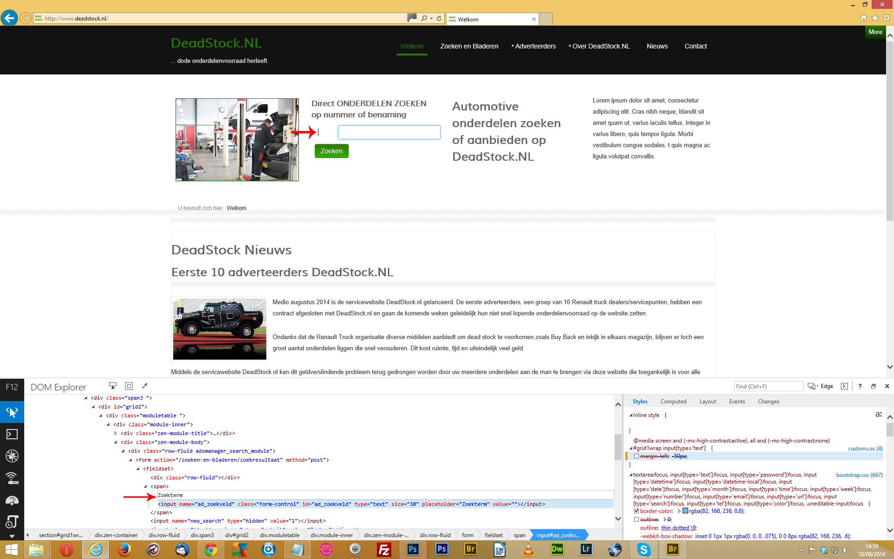Image resolution: width=894 pixels, height=559 pixels.
Task: Collapse the div class moduletable node
Action: point(101,416)
